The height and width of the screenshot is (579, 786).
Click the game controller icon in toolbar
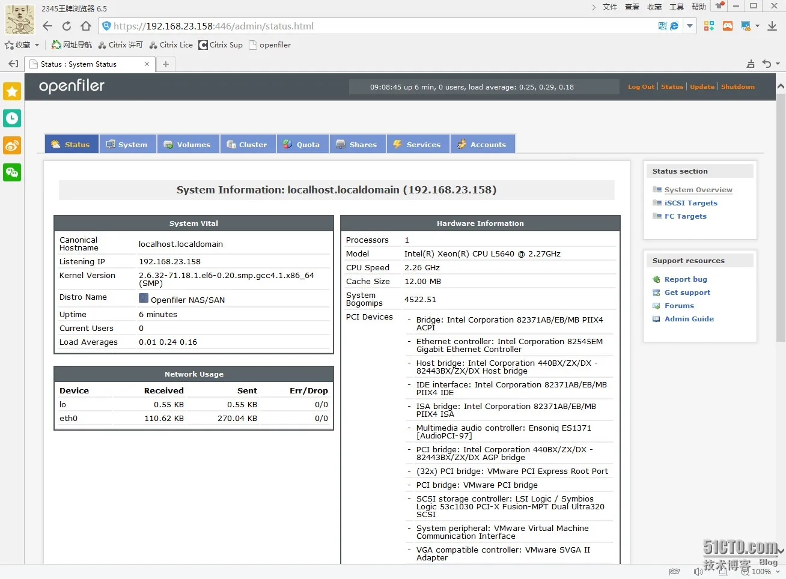click(x=728, y=26)
